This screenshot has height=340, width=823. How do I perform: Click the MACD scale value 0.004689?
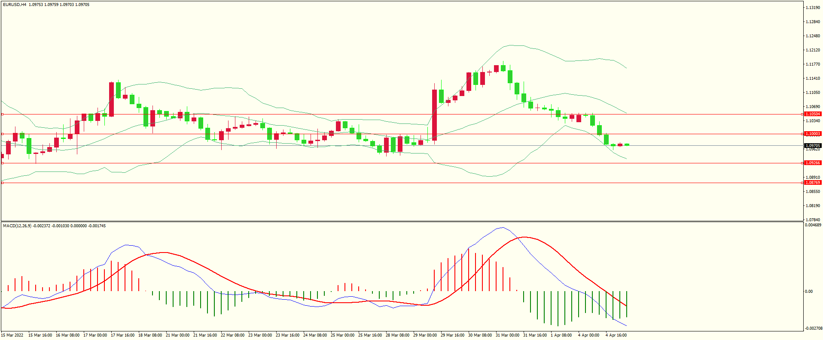pyautogui.click(x=813, y=225)
